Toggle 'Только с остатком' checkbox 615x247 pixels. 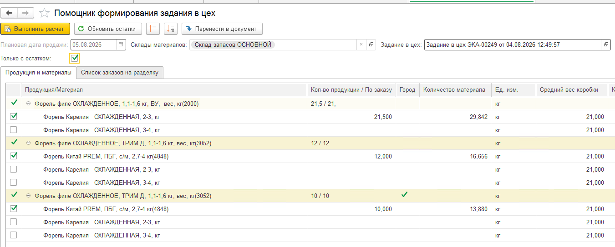tap(75, 58)
